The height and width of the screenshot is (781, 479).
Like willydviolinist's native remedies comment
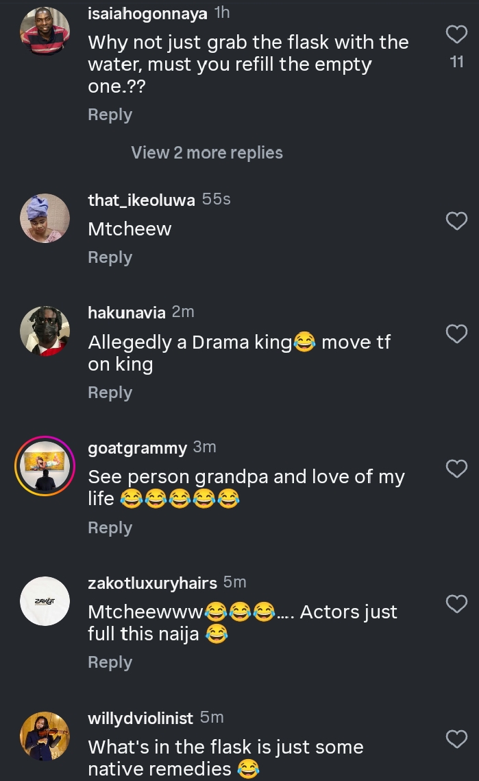coord(456,738)
